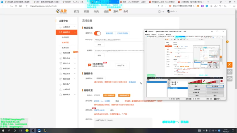This screenshot has height=133, width=237.
Task: Open Windows Start menu
Action: tap(3, 131)
